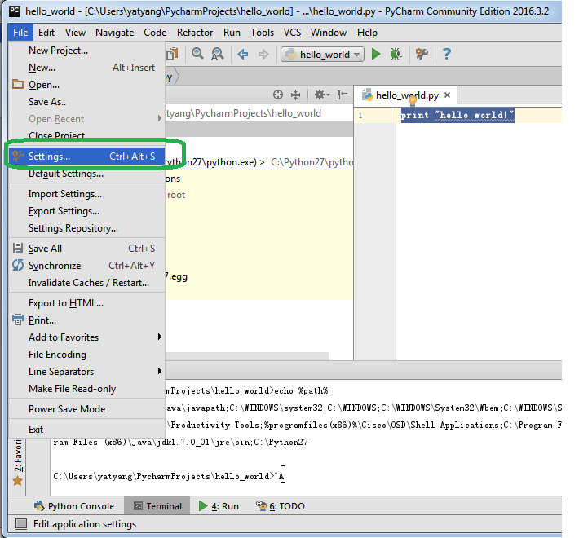The height and width of the screenshot is (538, 579).
Task: Click the Back navigation arrow icon
Action: point(242,55)
